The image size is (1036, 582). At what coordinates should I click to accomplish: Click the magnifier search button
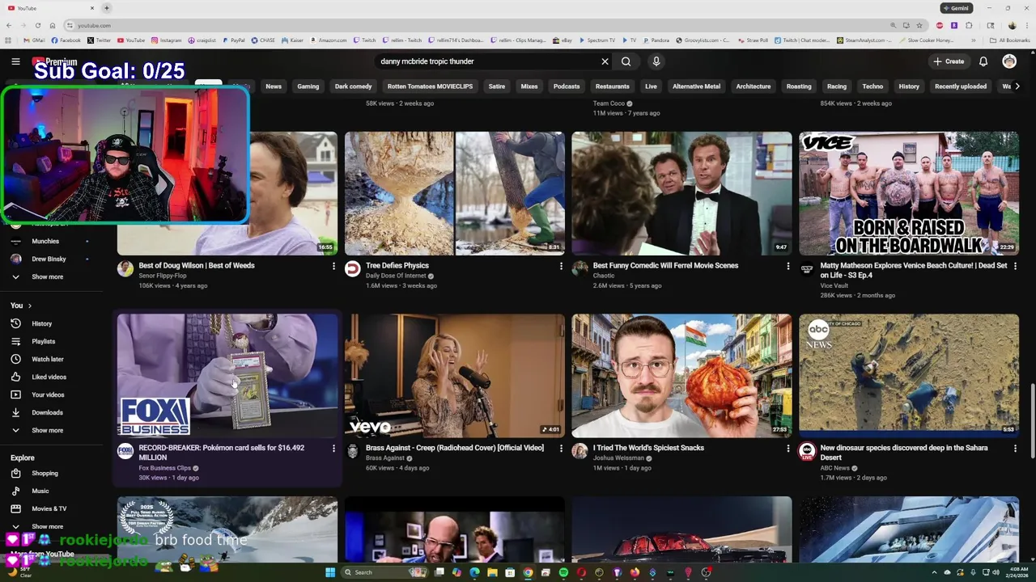626,61
